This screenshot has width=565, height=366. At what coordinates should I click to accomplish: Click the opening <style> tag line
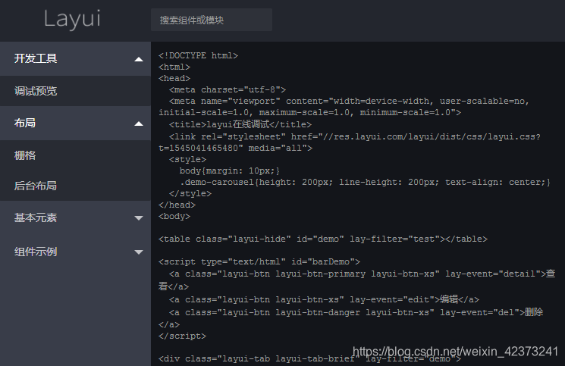coord(188,159)
